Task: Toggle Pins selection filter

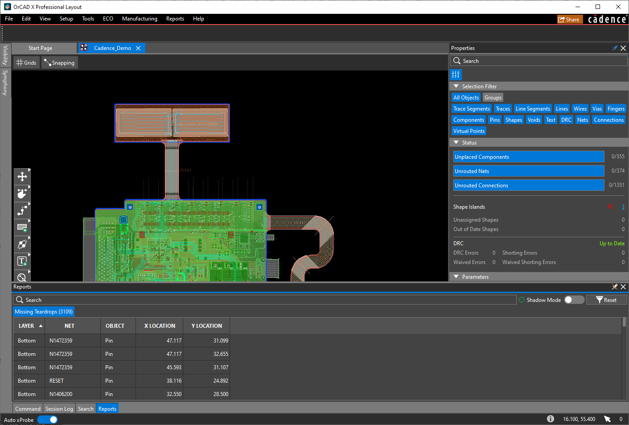Action: [494, 120]
